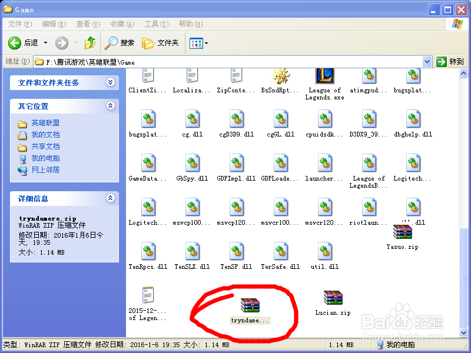Viewport: 471px width, 353px height.
Task: Toggle the 文件夹 folders pane
Action: point(160,43)
